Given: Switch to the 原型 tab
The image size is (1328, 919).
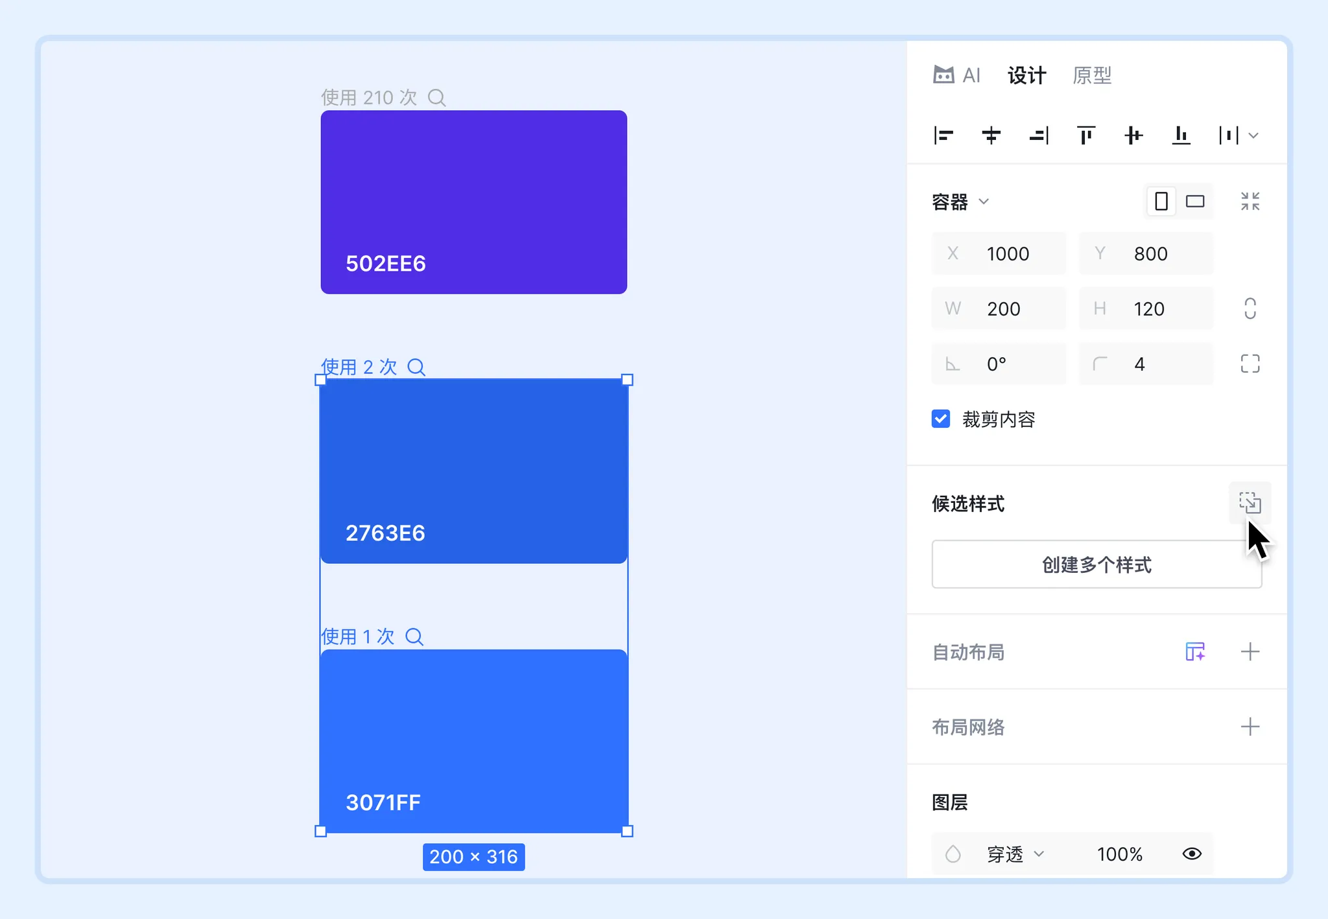Looking at the screenshot, I should pyautogui.click(x=1092, y=75).
